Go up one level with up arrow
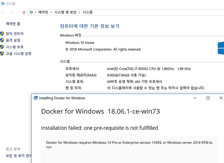224x163 pixels. [x=24, y=12]
